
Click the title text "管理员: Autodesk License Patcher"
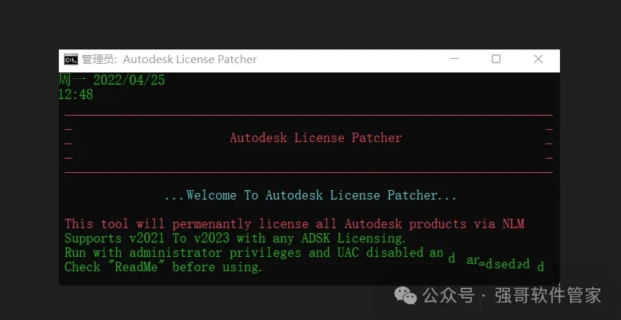tap(169, 60)
